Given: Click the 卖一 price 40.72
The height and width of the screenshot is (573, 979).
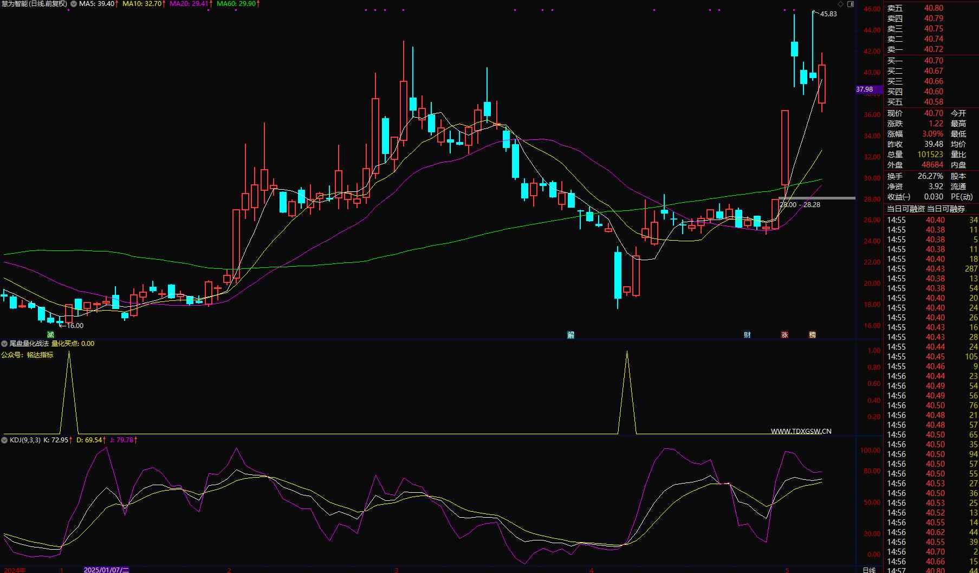Looking at the screenshot, I should tap(933, 49).
